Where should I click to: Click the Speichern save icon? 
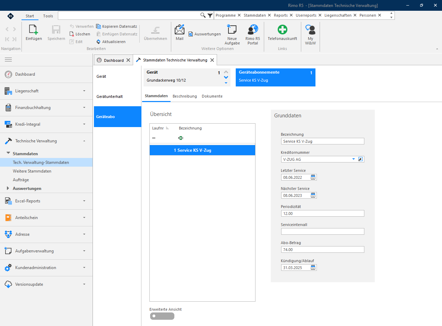click(x=56, y=30)
